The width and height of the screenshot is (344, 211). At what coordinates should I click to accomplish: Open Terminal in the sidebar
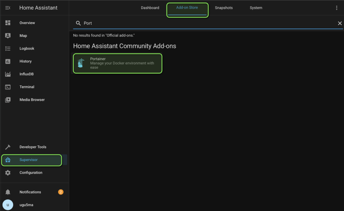point(34,87)
